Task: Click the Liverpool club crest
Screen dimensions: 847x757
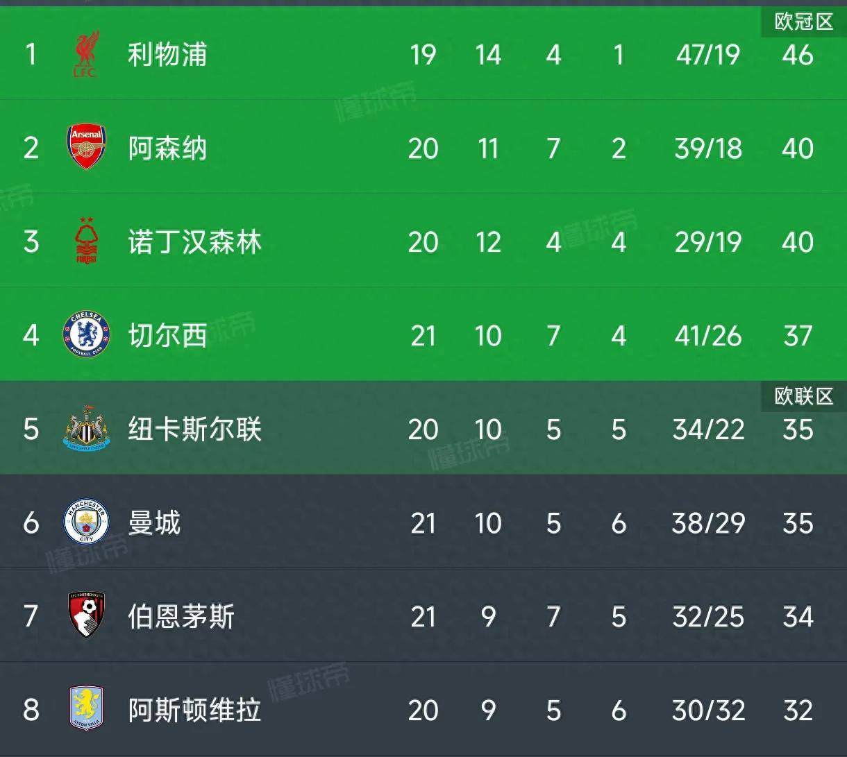Action: 86,54
